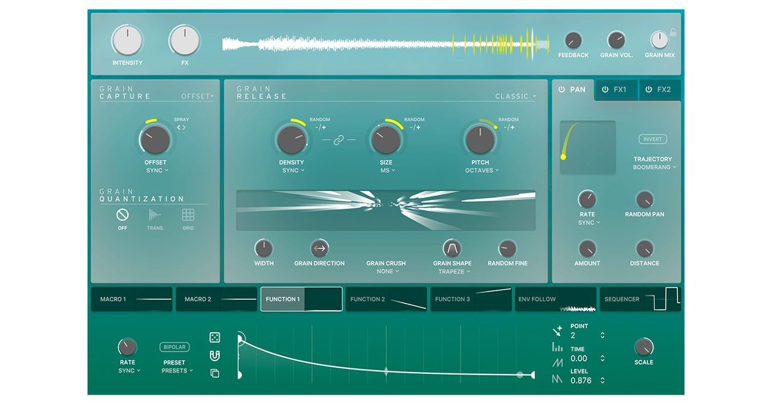This screenshot has width=772, height=410.
Task: Click the pan trajectory XY pad
Action: click(588, 148)
